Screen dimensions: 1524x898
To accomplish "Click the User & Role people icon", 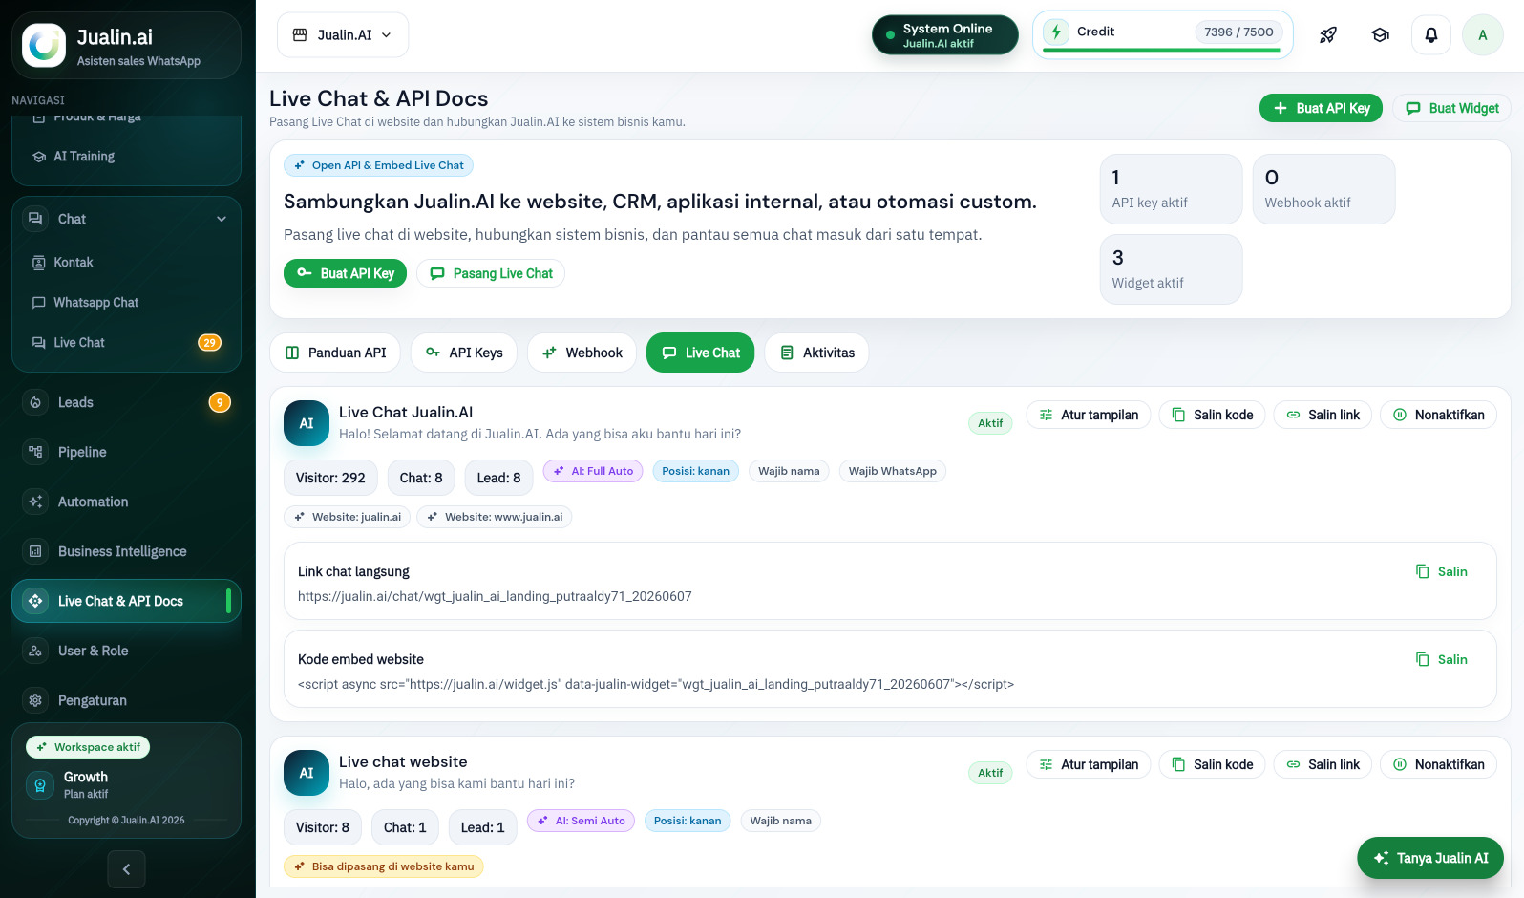I will (x=35, y=651).
